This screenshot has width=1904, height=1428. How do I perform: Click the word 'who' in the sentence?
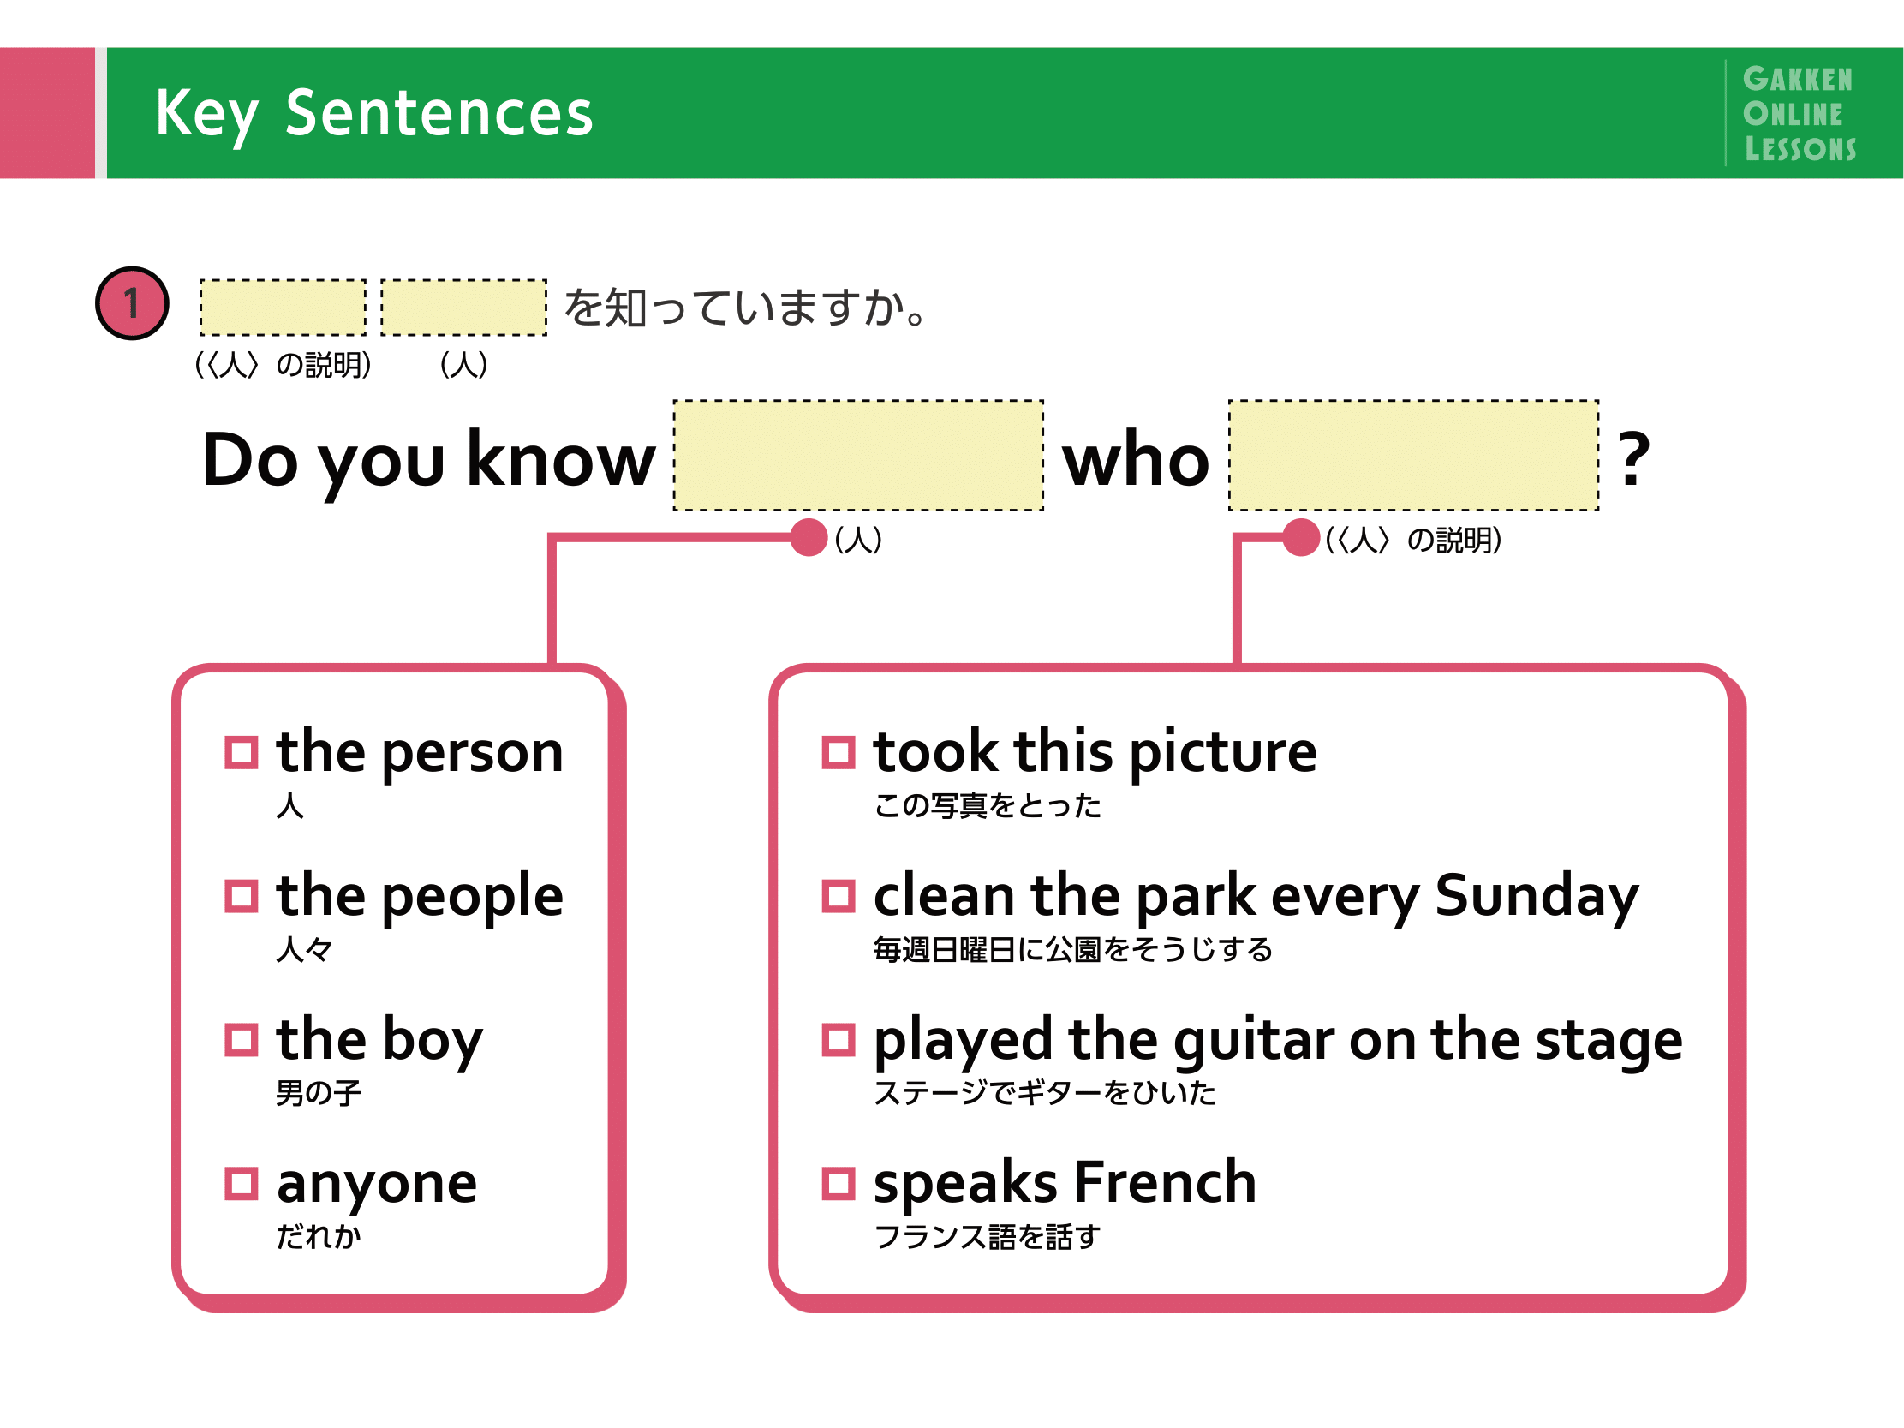pos(1137,460)
